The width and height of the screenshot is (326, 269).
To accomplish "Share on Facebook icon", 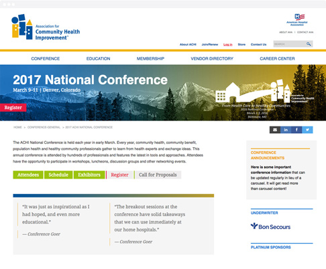I will point(296,130).
